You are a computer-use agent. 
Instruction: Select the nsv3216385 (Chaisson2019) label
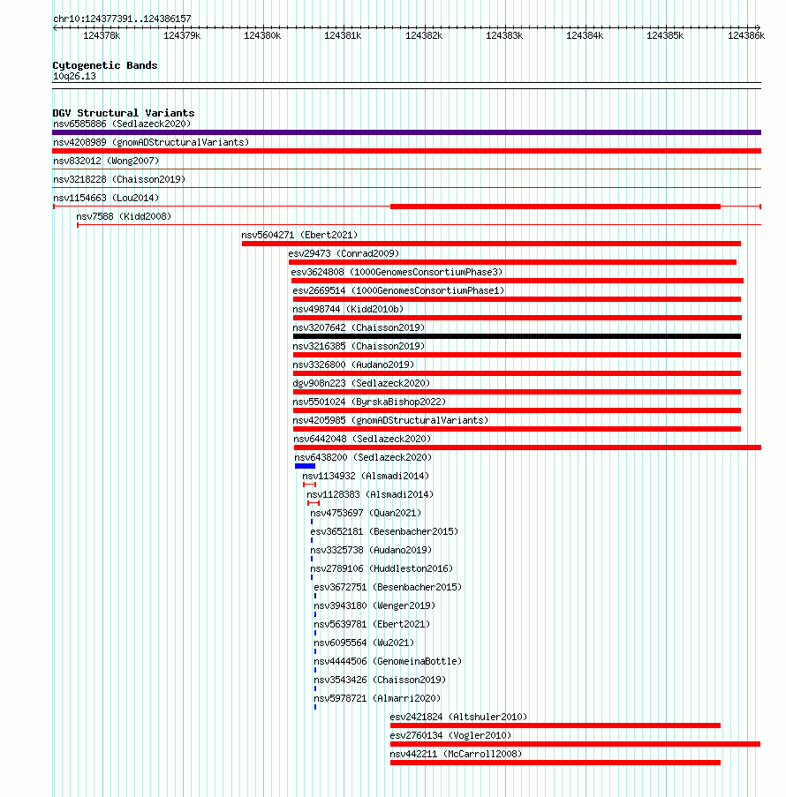[x=359, y=346]
